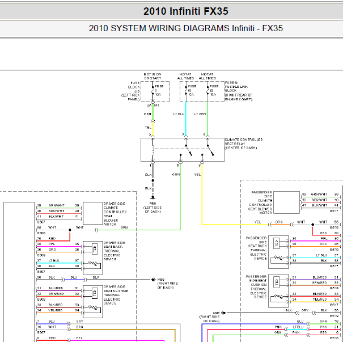
Task: Click the "BRN" wire label at lower left
Action: (x=79, y=327)
